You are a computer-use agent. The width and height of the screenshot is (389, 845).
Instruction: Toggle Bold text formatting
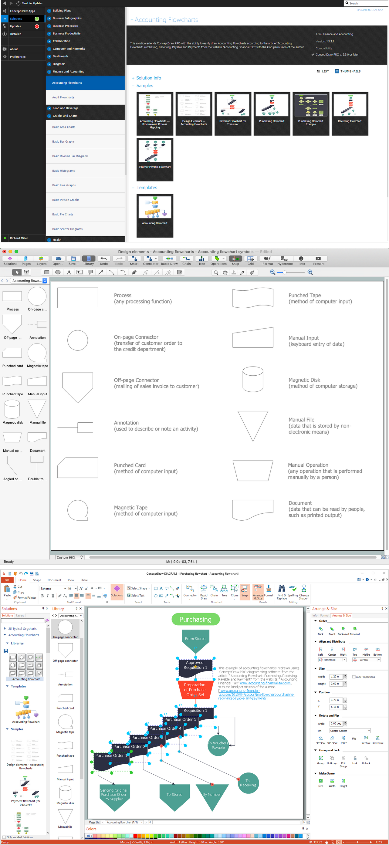tap(42, 596)
